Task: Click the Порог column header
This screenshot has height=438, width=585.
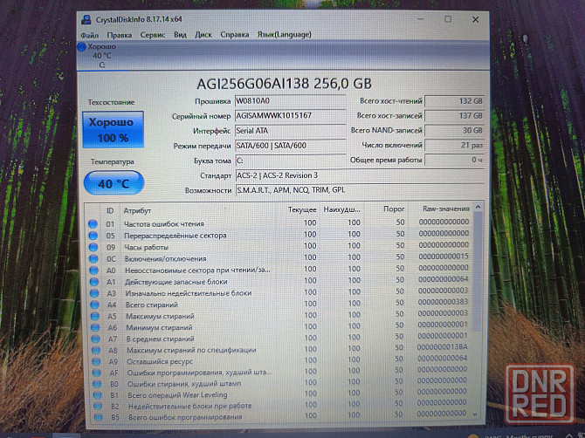Action: coord(394,209)
